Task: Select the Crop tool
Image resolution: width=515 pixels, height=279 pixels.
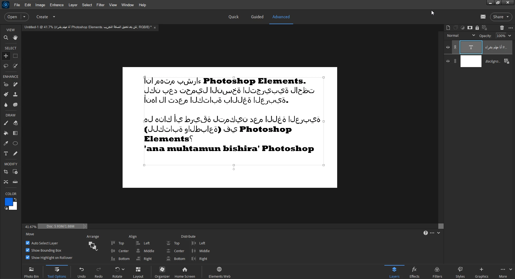Action: 6,172
